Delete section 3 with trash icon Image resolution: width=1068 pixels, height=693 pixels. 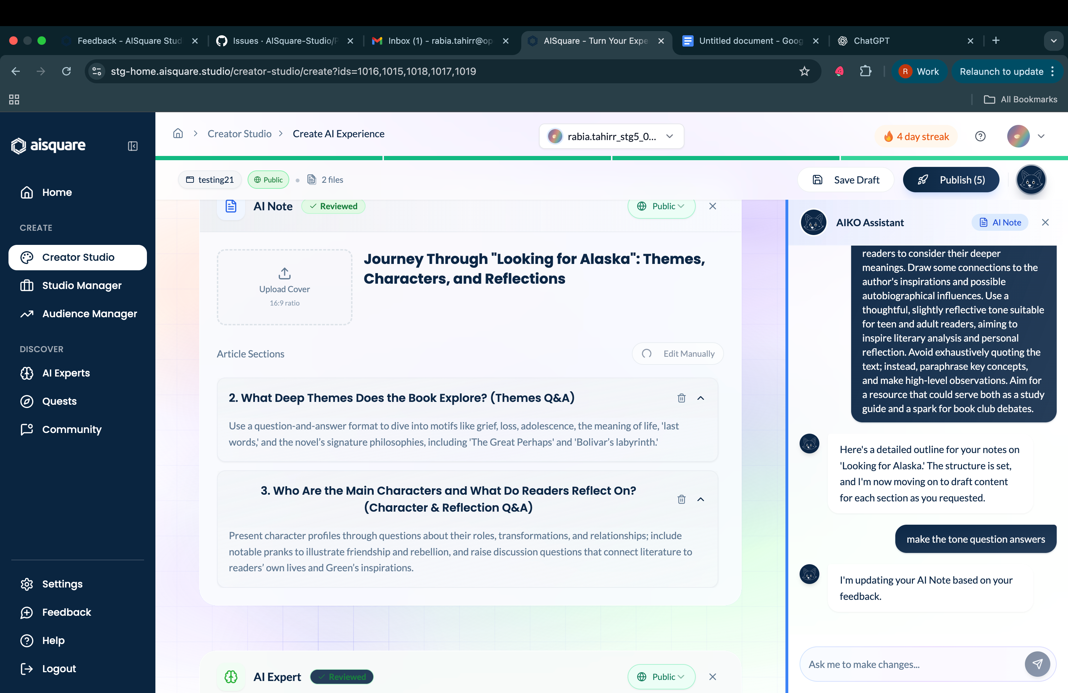(681, 499)
